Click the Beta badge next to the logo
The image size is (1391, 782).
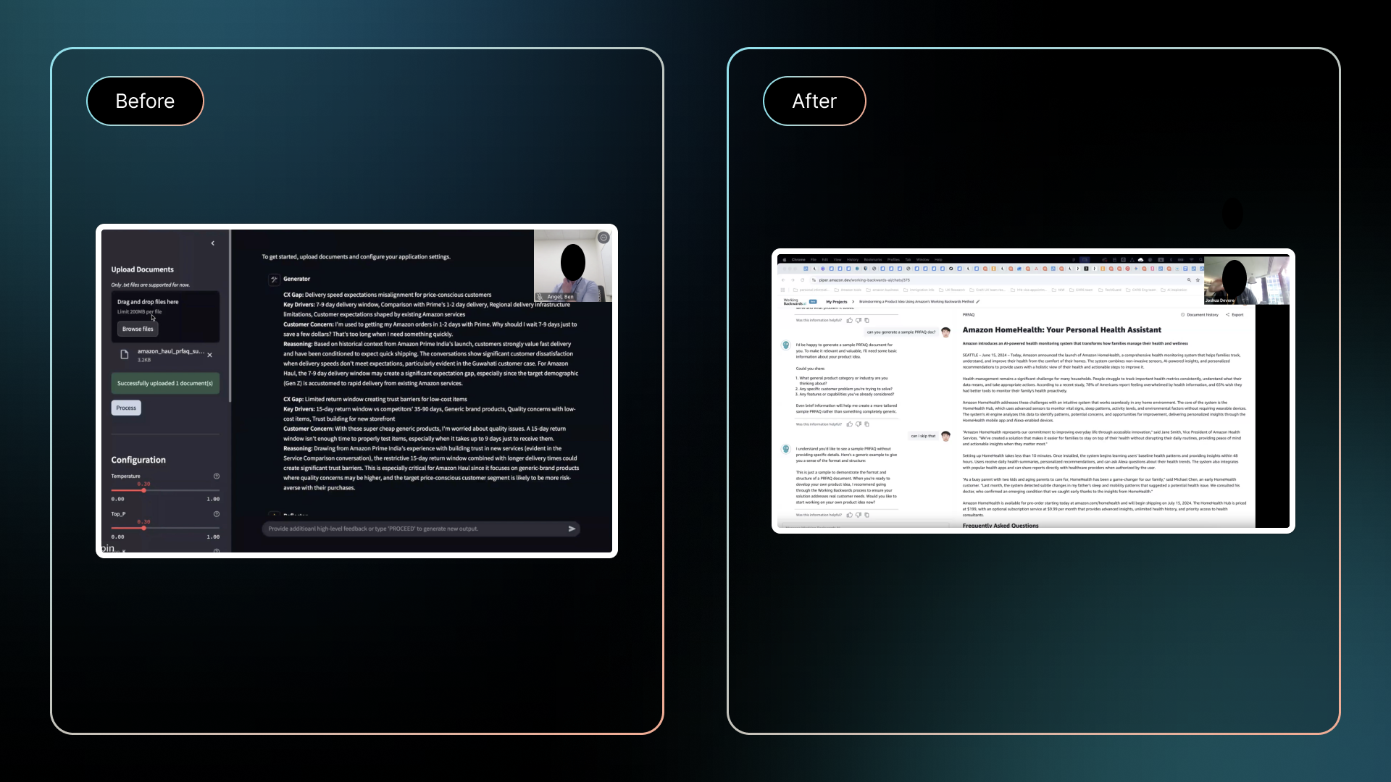(813, 301)
